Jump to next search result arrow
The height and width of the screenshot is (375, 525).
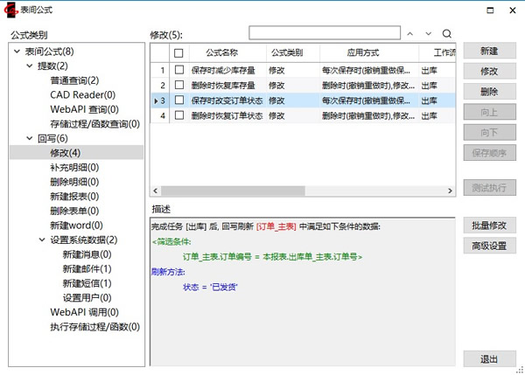pos(428,34)
